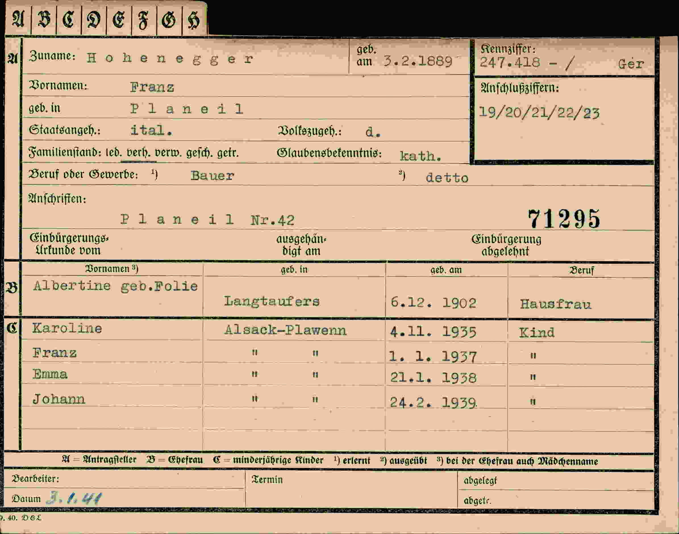Select index tab letter C
The width and height of the screenshot is (679, 534).
(x=68, y=20)
